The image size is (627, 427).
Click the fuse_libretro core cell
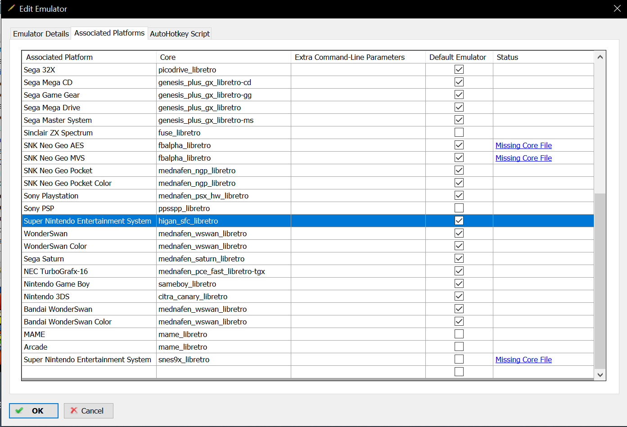tap(224, 133)
